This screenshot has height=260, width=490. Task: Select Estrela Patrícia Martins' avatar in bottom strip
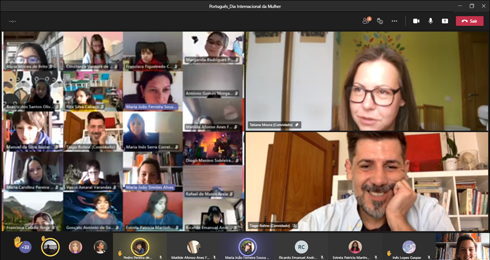coord(355,246)
